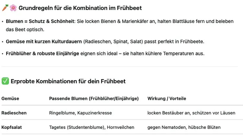Select the Radieschen table row label
The image size is (243, 136).
[x=14, y=113]
